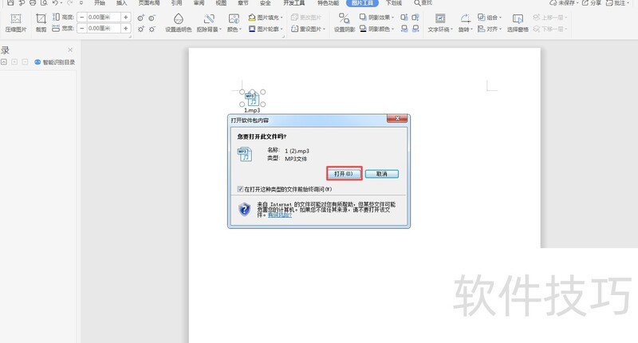Click the 打开(O) button in the dialog

(344, 174)
